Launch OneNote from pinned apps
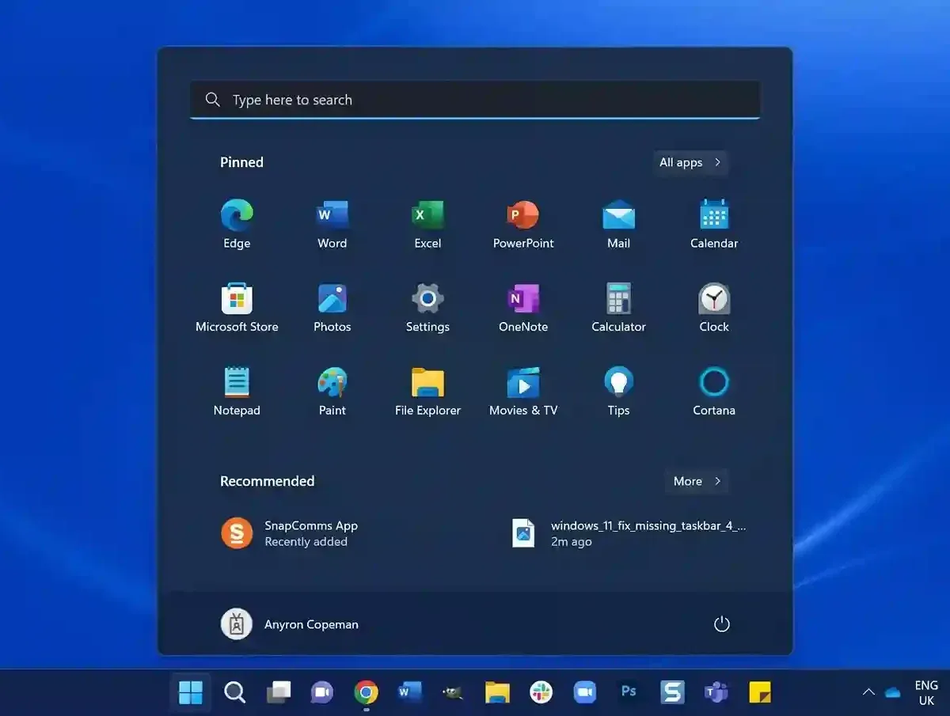The image size is (950, 716). click(523, 308)
